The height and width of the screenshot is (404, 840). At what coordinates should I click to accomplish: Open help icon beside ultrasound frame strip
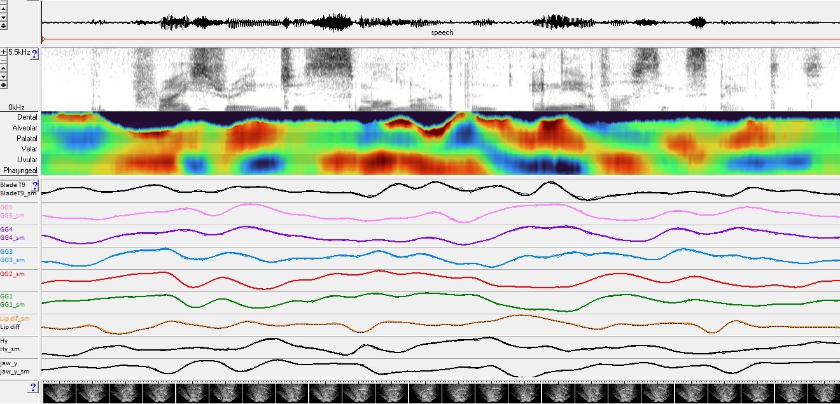tap(32, 387)
